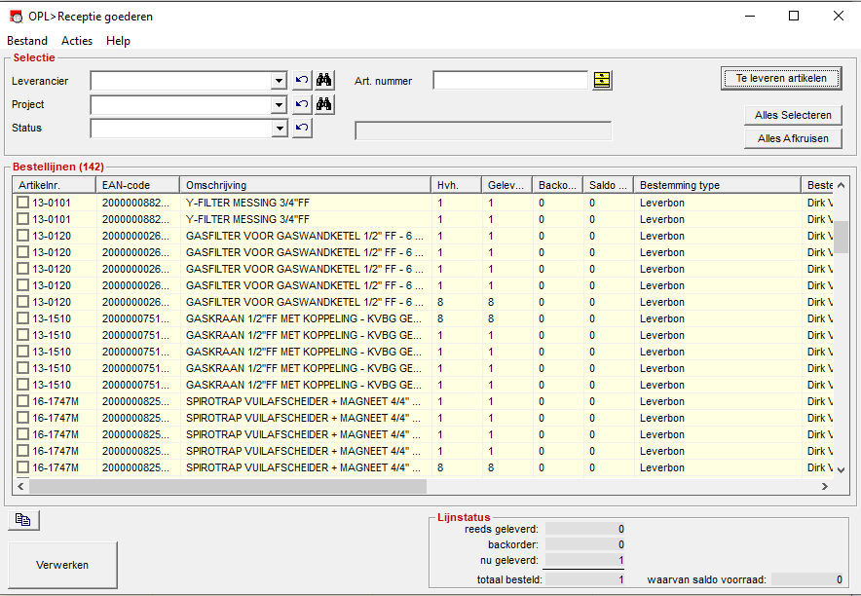Tick the checkbox for 13-0120 row with quantity 8

pyautogui.click(x=22, y=302)
